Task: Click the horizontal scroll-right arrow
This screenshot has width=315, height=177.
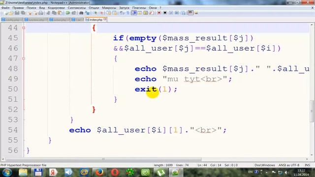Action: pyautogui.click(x=307, y=159)
